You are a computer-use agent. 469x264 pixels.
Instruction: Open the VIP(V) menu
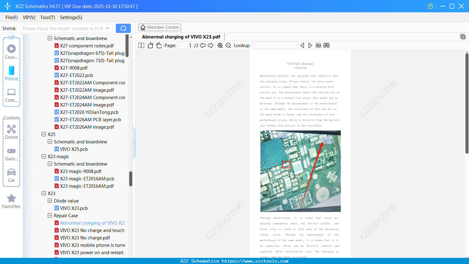coord(29,18)
